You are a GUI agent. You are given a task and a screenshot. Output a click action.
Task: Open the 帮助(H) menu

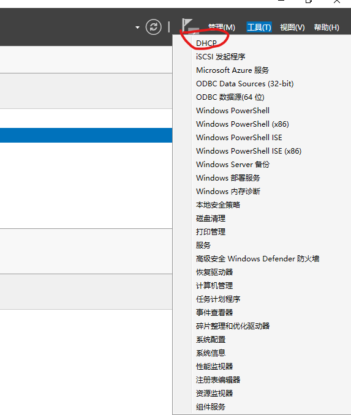pos(326,28)
